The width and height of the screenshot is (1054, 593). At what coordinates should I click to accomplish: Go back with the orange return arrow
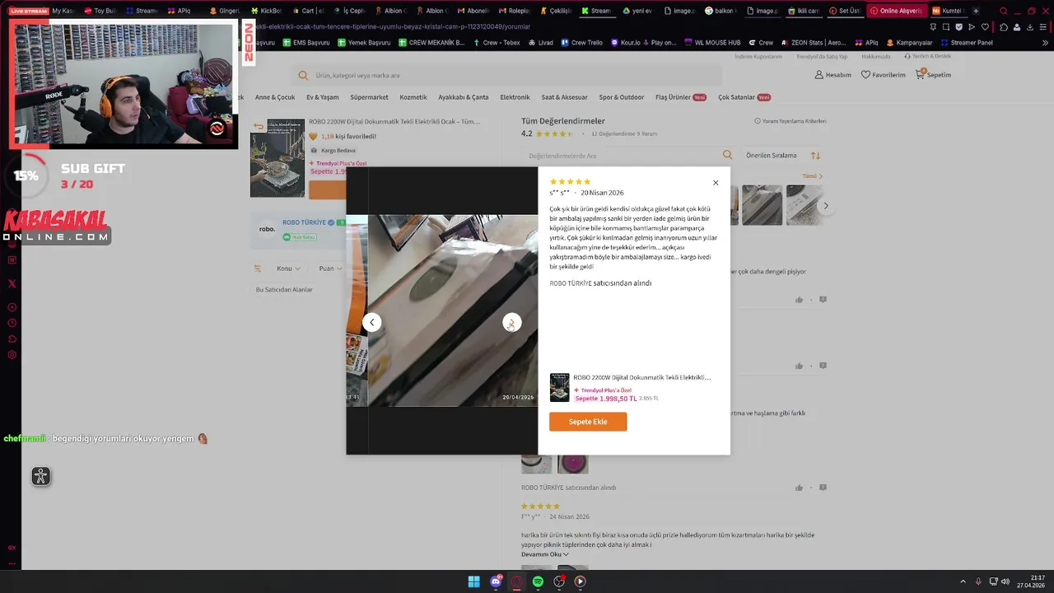(259, 126)
